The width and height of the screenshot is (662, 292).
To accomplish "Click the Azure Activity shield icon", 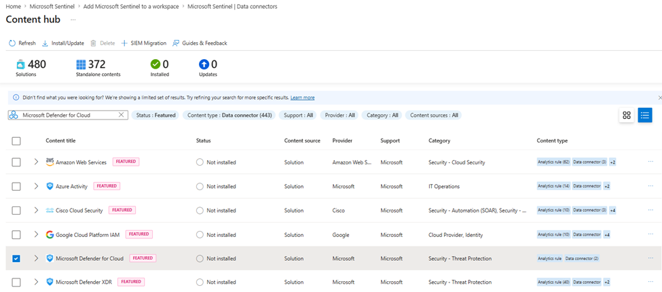I will 50,186.
